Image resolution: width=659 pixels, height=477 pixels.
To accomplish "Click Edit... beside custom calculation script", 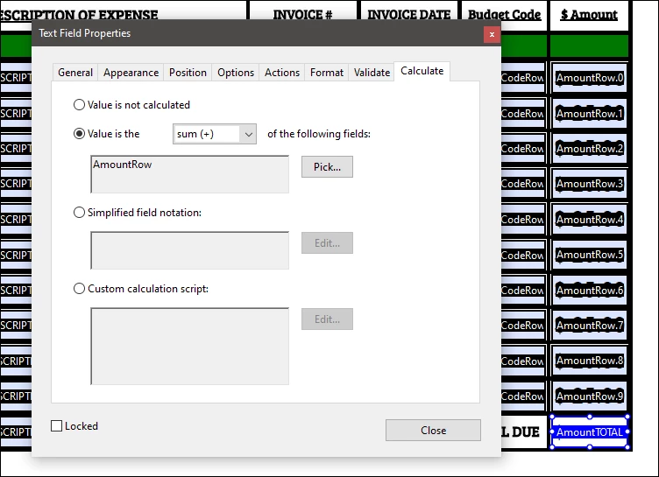I will (x=327, y=319).
